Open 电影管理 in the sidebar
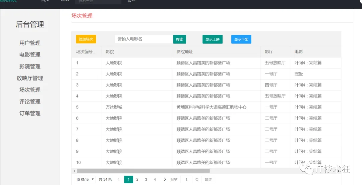 click(30, 55)
